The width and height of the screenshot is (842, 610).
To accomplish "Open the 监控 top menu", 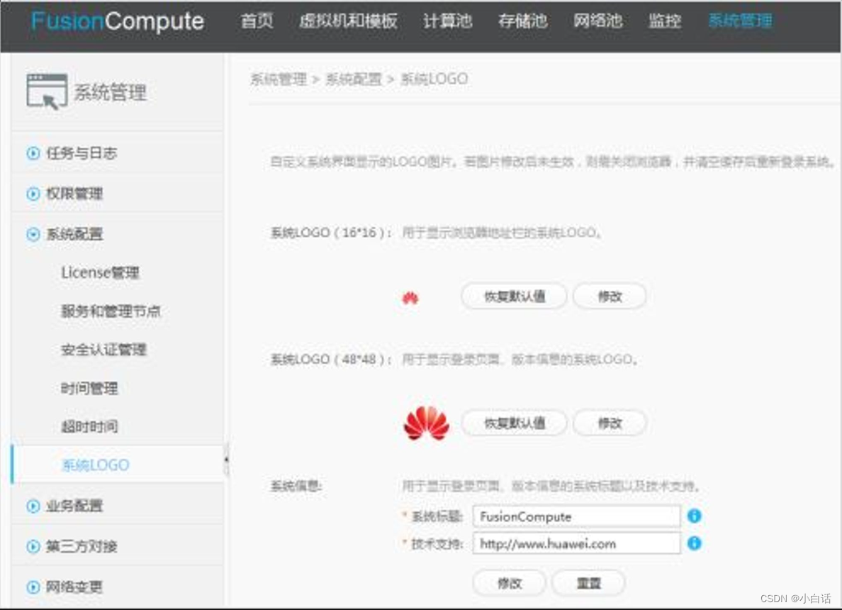I will coord(665,21).
